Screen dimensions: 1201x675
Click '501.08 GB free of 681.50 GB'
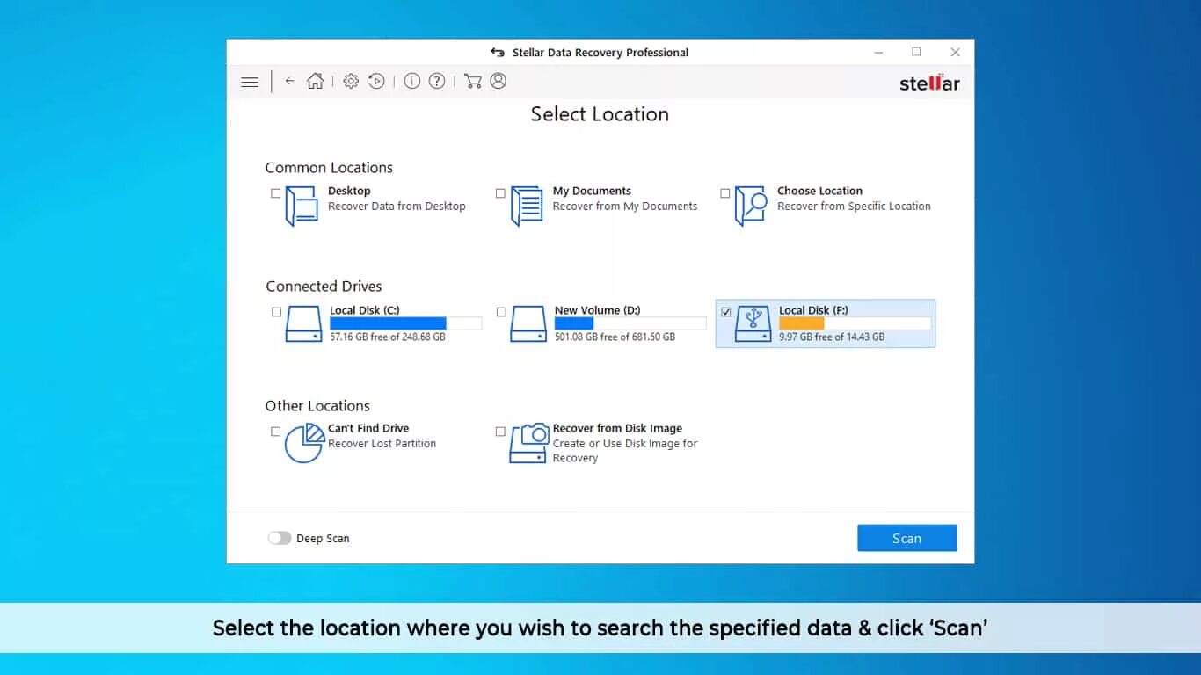(x=615, y=337)
